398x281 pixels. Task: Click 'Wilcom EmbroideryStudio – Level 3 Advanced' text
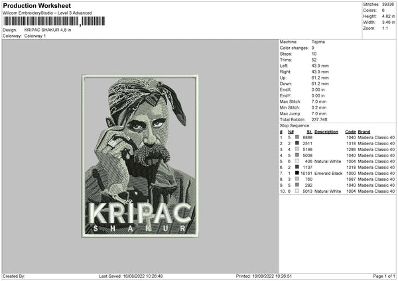[47, 13]
